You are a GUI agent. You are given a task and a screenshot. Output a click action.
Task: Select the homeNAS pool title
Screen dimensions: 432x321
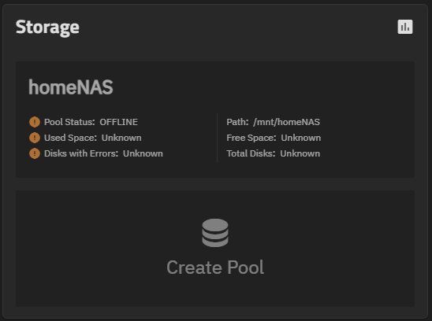(x=71, y=87)
